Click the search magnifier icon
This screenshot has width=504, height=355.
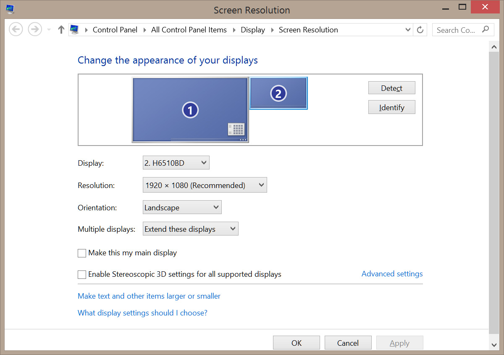click(x=486, y=29)
